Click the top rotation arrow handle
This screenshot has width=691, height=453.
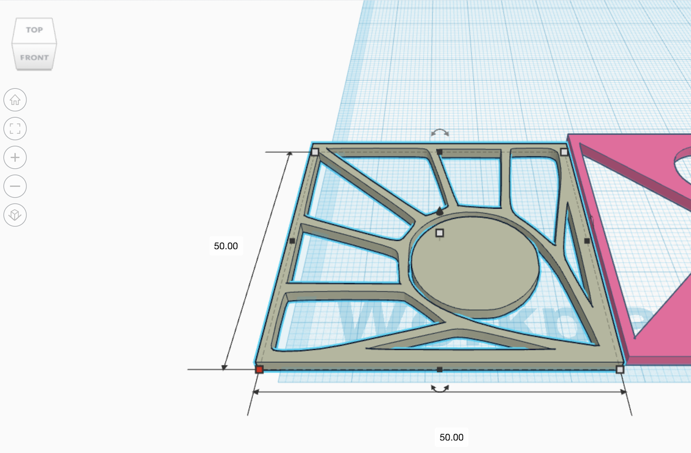(x=439, y=132)
